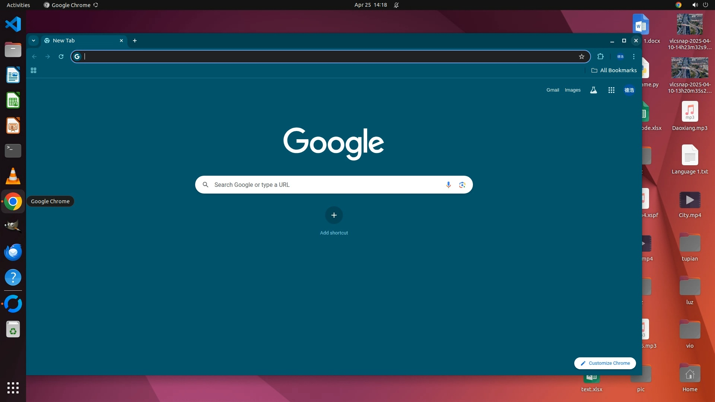The image size is (715, 402).
Task: Open the Extensions puzzle icon
Action: [x=600, y=57]
